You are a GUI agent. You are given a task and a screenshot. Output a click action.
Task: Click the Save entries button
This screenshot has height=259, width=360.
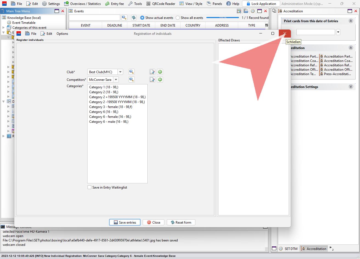(125, 222)
